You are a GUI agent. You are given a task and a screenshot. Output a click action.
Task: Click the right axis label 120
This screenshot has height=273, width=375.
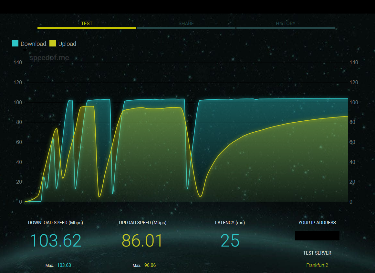coord(354,82)
